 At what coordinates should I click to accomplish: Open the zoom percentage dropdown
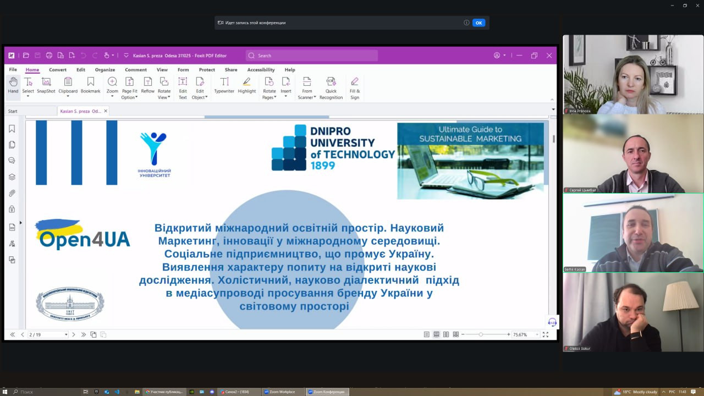coord(537,334)
